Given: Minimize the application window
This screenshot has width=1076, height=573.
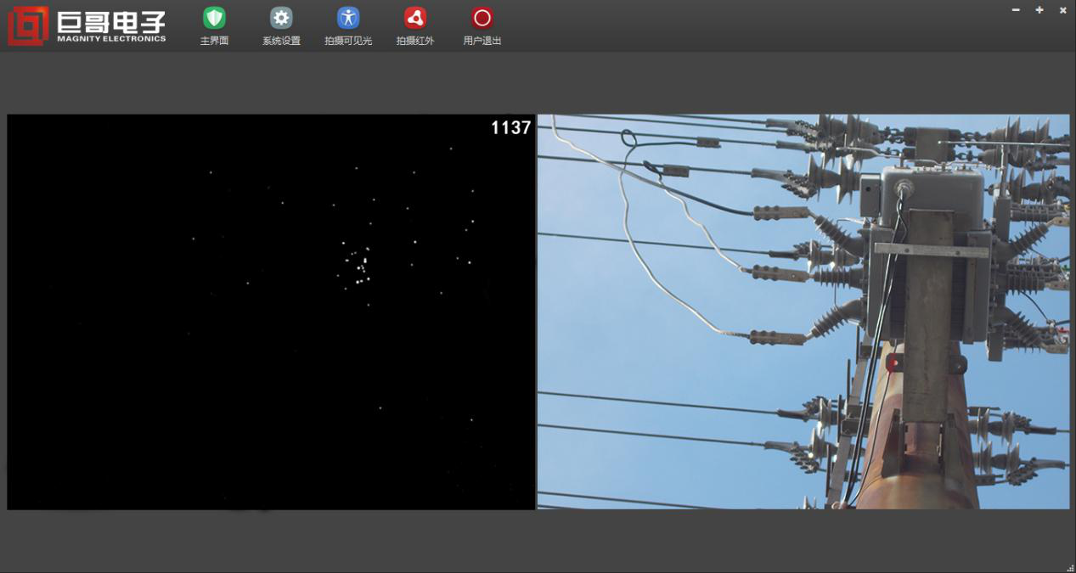Looking at the screenshot, I should 1016,10.
